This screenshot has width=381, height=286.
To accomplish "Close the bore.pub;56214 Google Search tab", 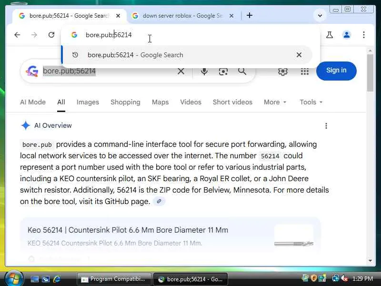I will (x=118, y=16).
